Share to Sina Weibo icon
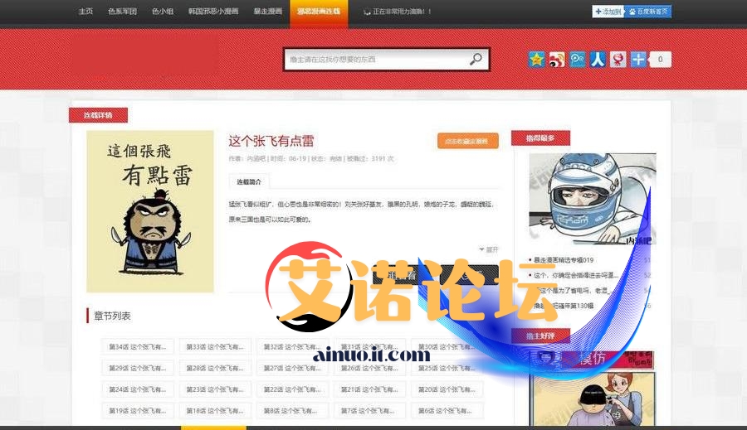This screenshot has height=430, width=747. 557,60
